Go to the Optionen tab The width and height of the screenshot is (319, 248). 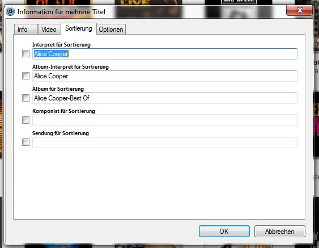pos(111,30)
